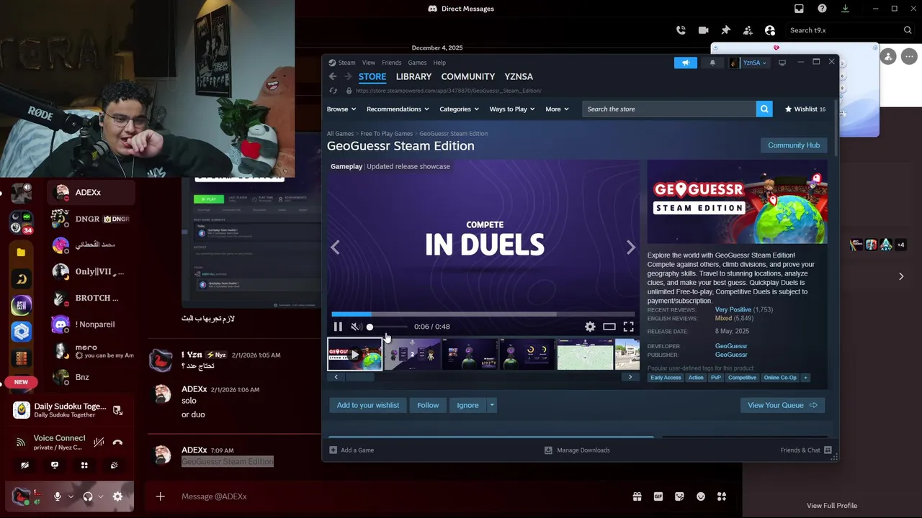
Task: Open the Ignore options arrow
Action: [492, 405]
